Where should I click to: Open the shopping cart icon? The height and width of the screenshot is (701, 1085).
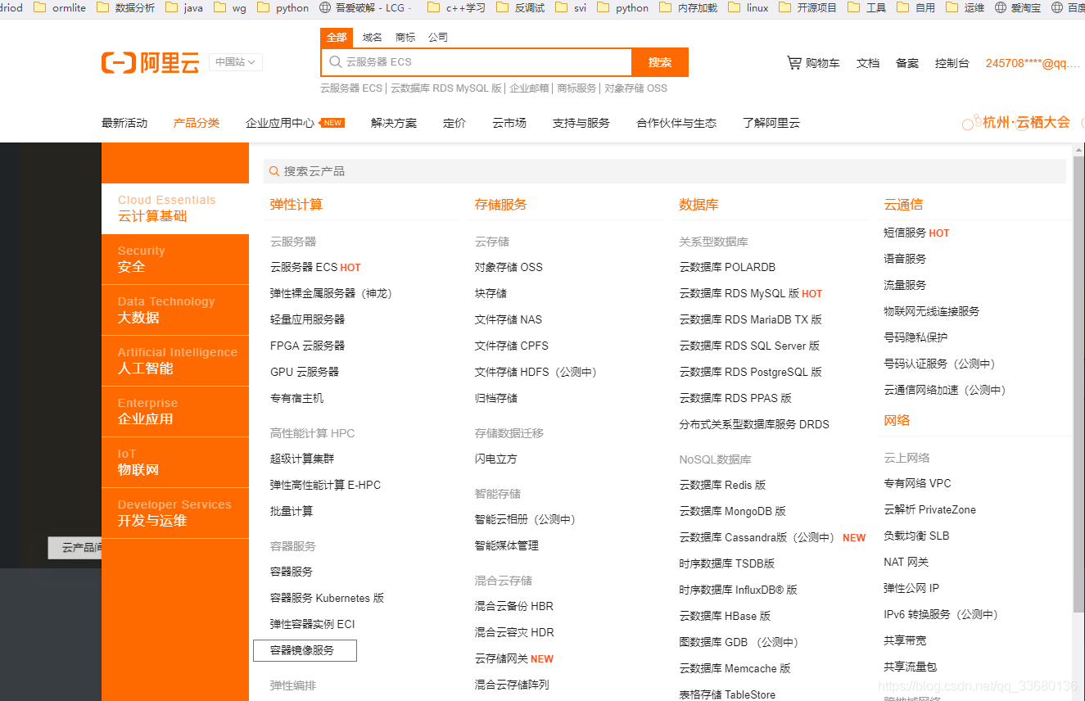794,62
